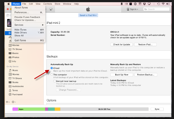The height and width of the screenshot is (119, 174).
Task: Choose Hide Others
Action: tap(29, 33)
